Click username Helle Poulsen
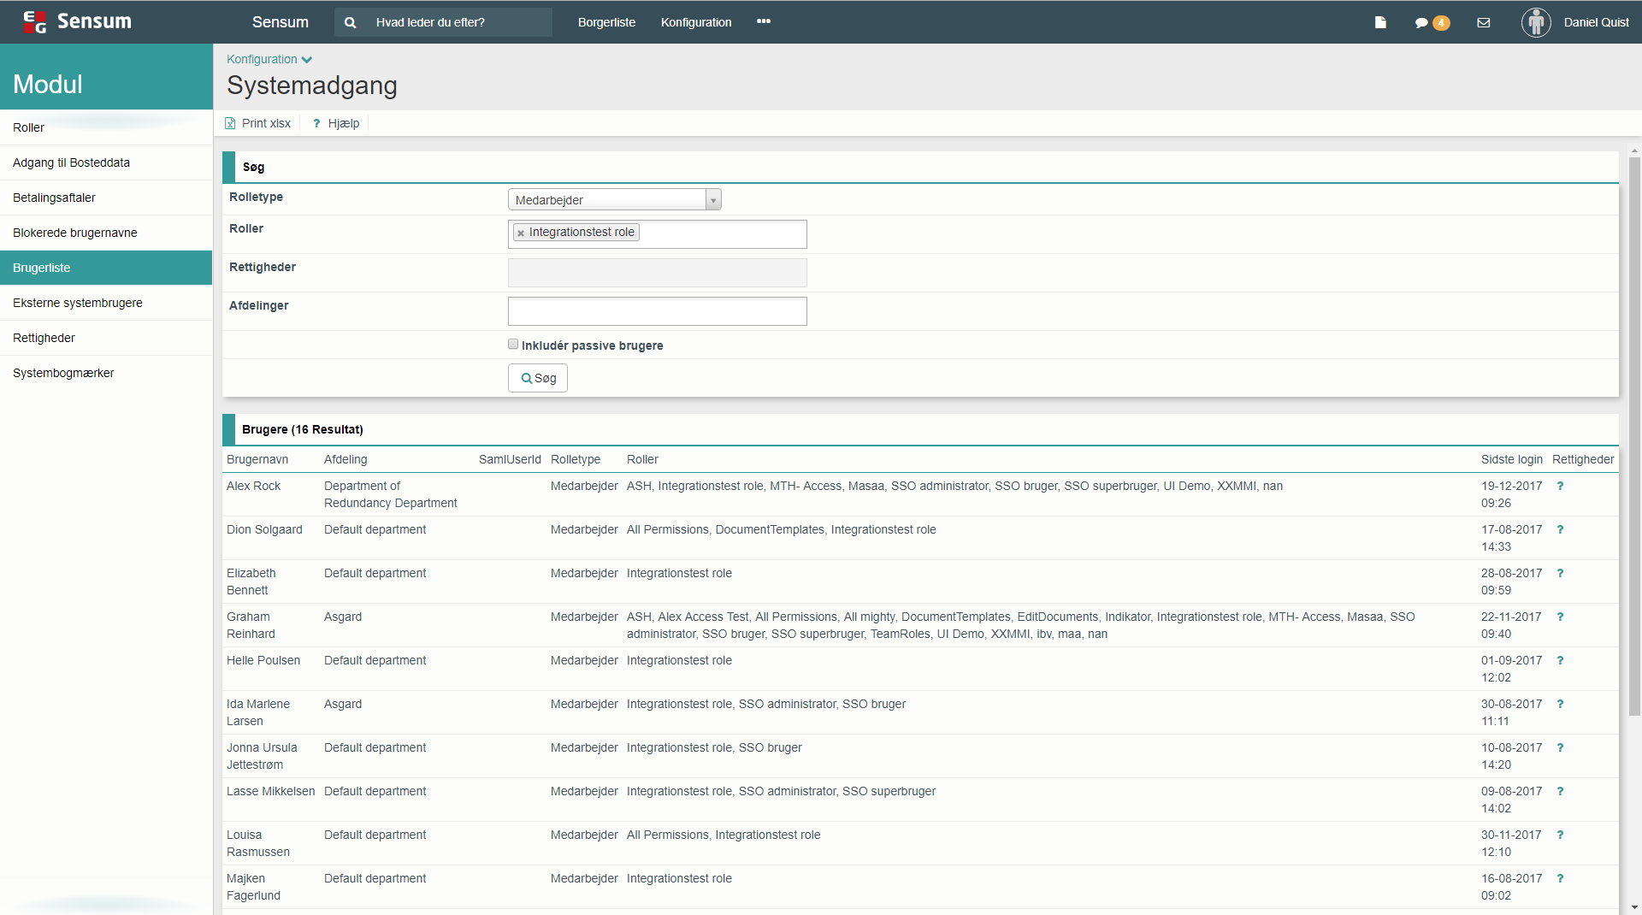The height and width of the screenshot is (915, 1642). 263,660
